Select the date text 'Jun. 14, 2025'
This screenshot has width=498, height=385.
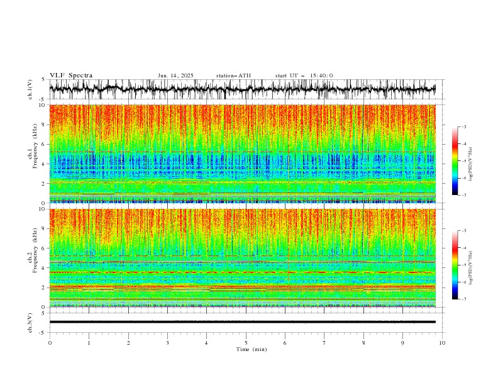[x=175, y=75]
